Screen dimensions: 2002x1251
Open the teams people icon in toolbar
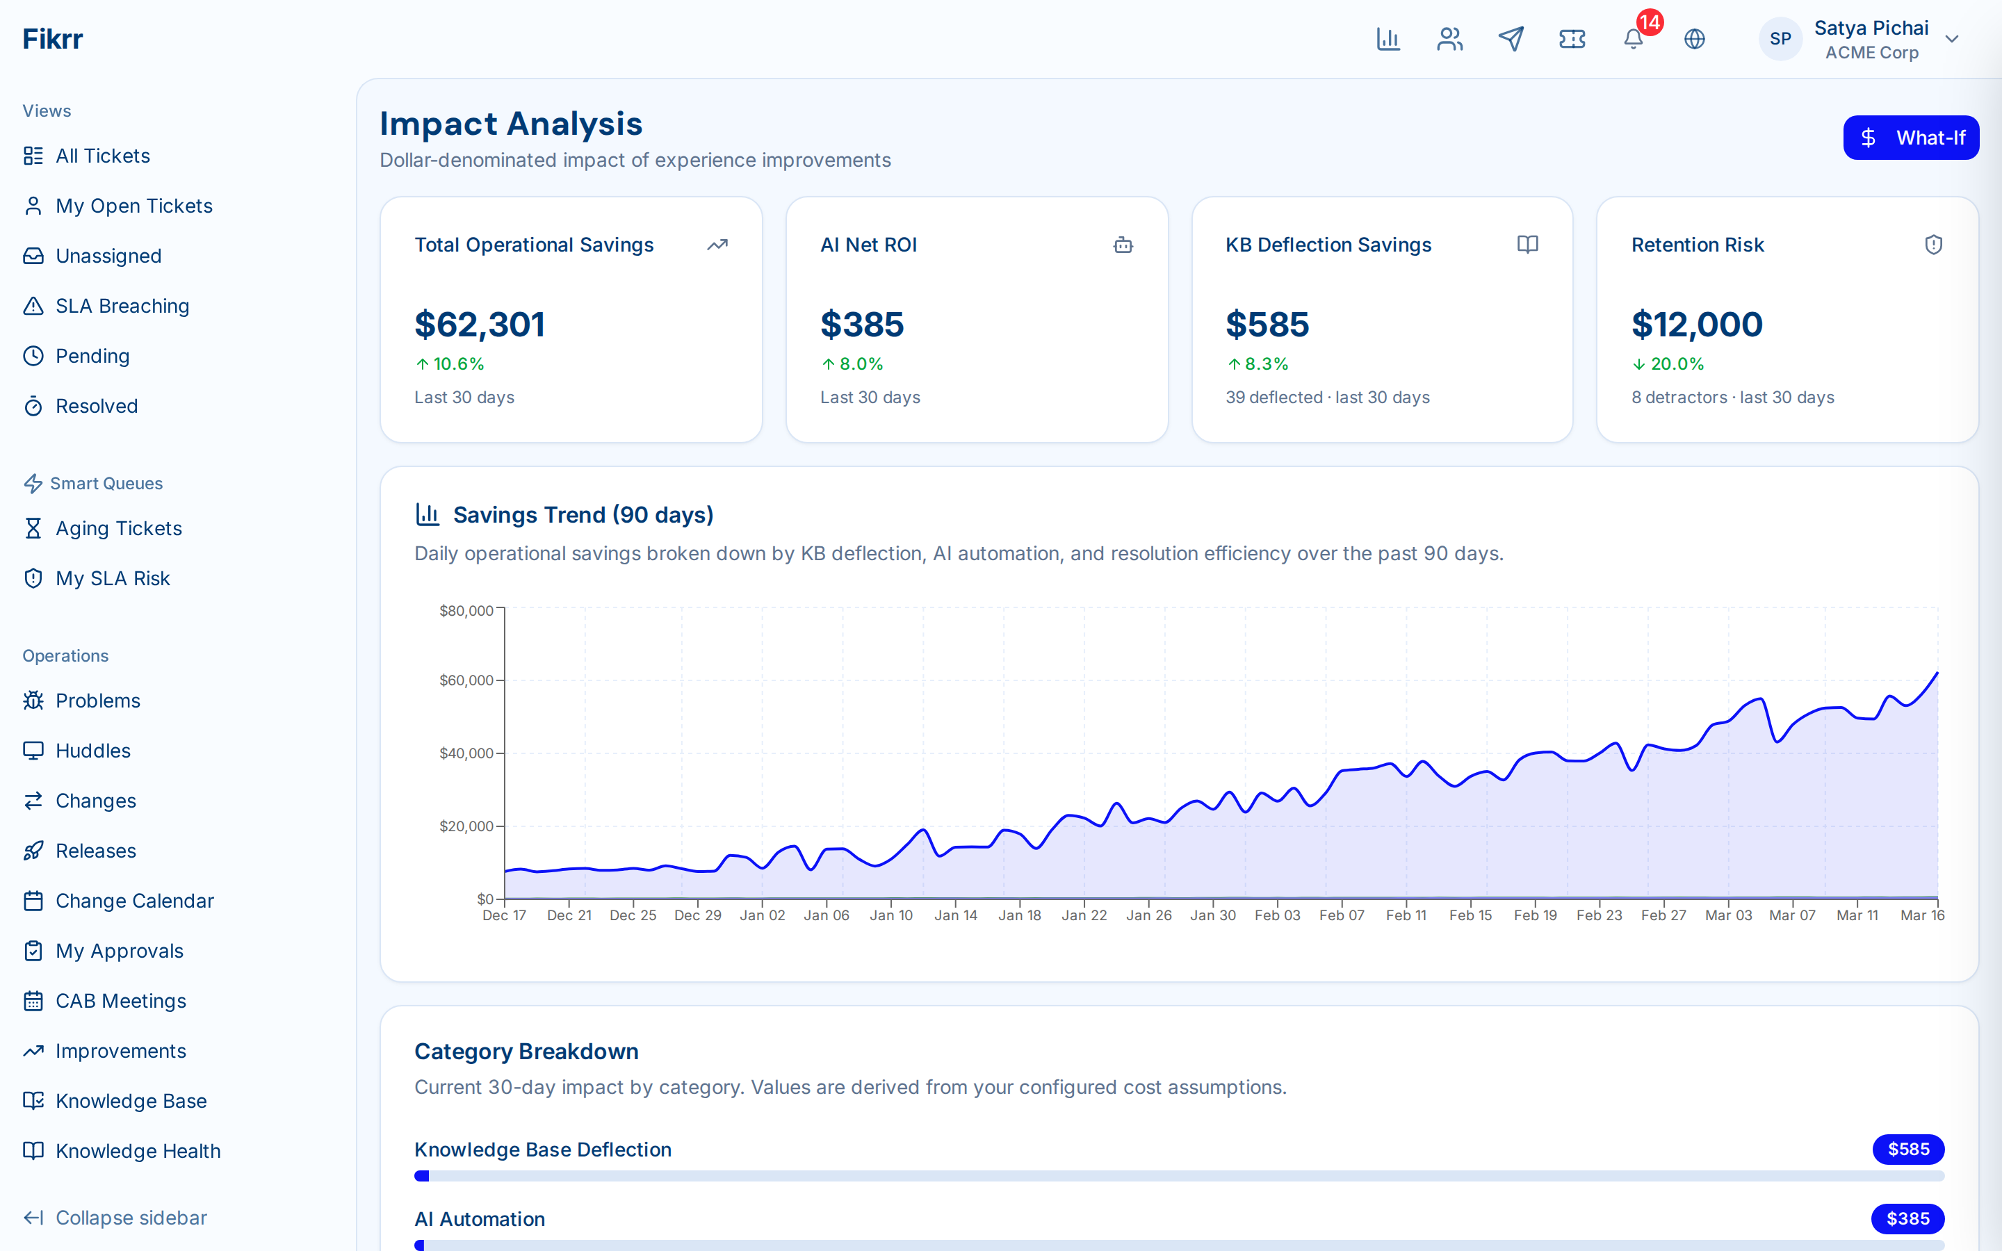1449,38
